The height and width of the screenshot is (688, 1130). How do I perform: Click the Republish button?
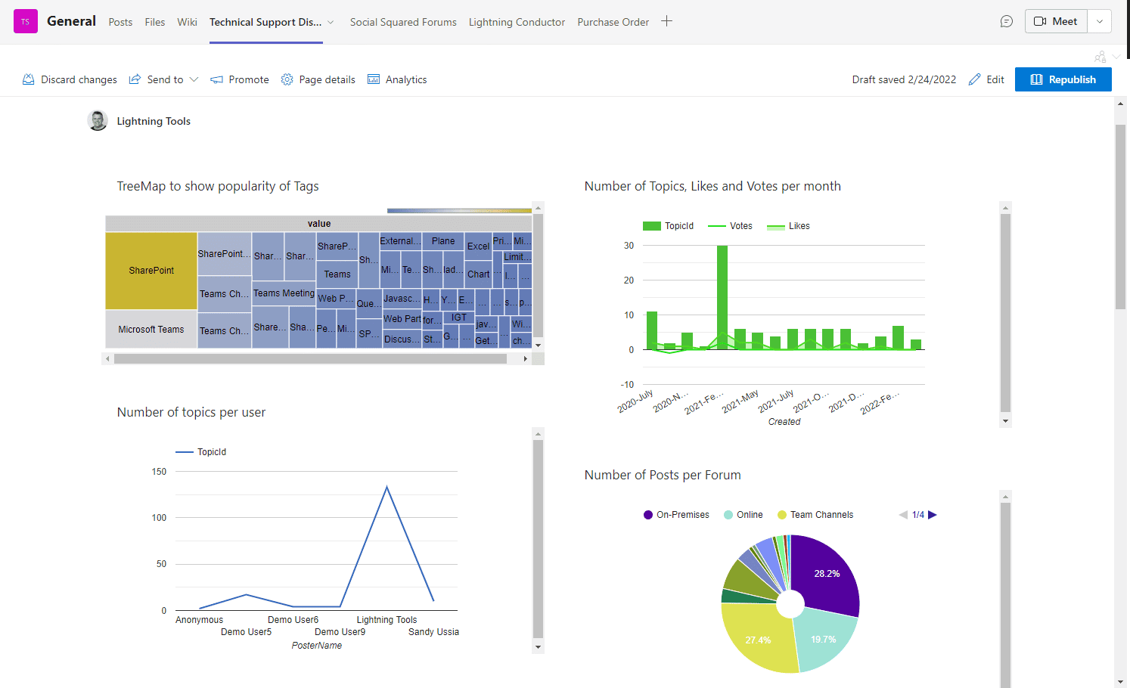pyautogui.click(x=1063, y=79)
